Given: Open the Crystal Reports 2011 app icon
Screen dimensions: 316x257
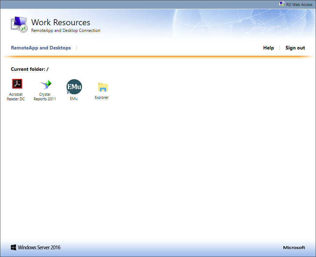Looking at the screenshot, I should coord(46,84).
